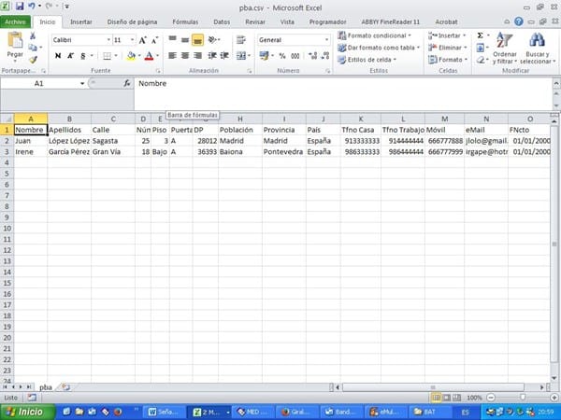The width and height of the screenshot is (561, 420).
Task: Decrease font size with the small A icon
Action: (x=154, y=40)
